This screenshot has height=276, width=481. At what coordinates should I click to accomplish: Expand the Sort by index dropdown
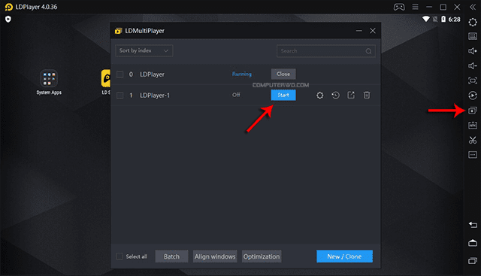[x=144, y=50]
